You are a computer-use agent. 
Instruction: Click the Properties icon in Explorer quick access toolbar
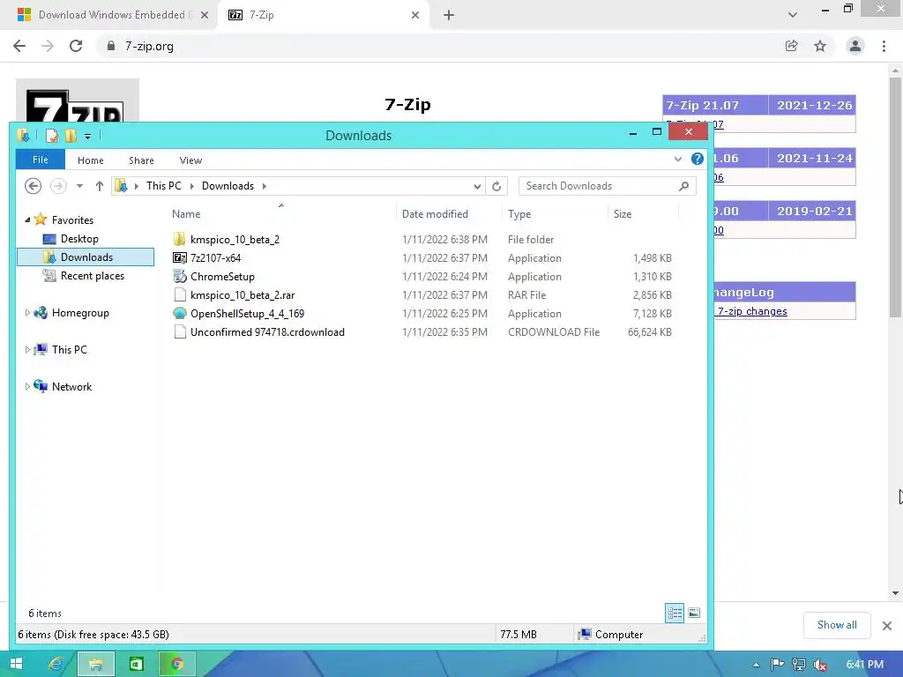pyautogui.click(x=52, y=136)
